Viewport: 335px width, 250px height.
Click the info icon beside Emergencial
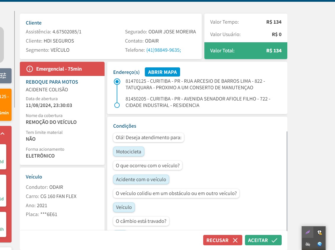coord(30,69)
